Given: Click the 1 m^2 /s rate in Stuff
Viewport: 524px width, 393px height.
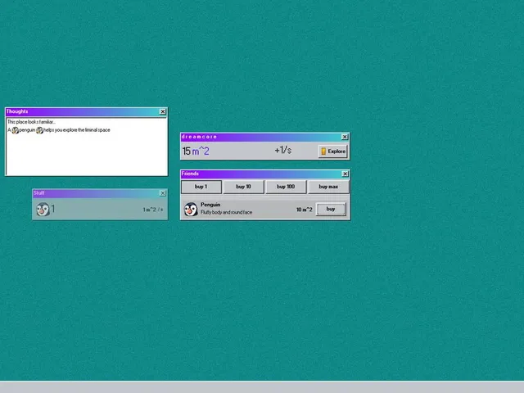Looking at the screenshot, I should (x=153, y=210).
